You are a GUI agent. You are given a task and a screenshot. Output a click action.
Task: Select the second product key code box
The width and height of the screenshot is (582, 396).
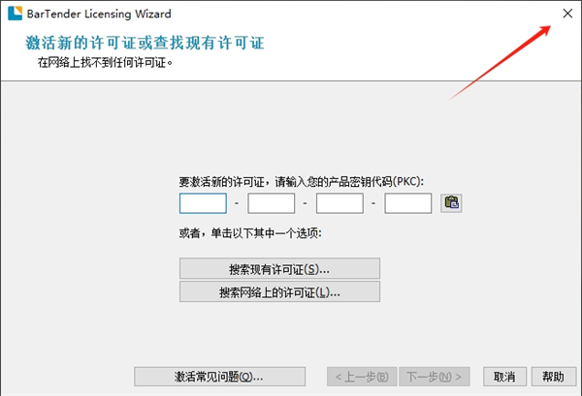272,203
